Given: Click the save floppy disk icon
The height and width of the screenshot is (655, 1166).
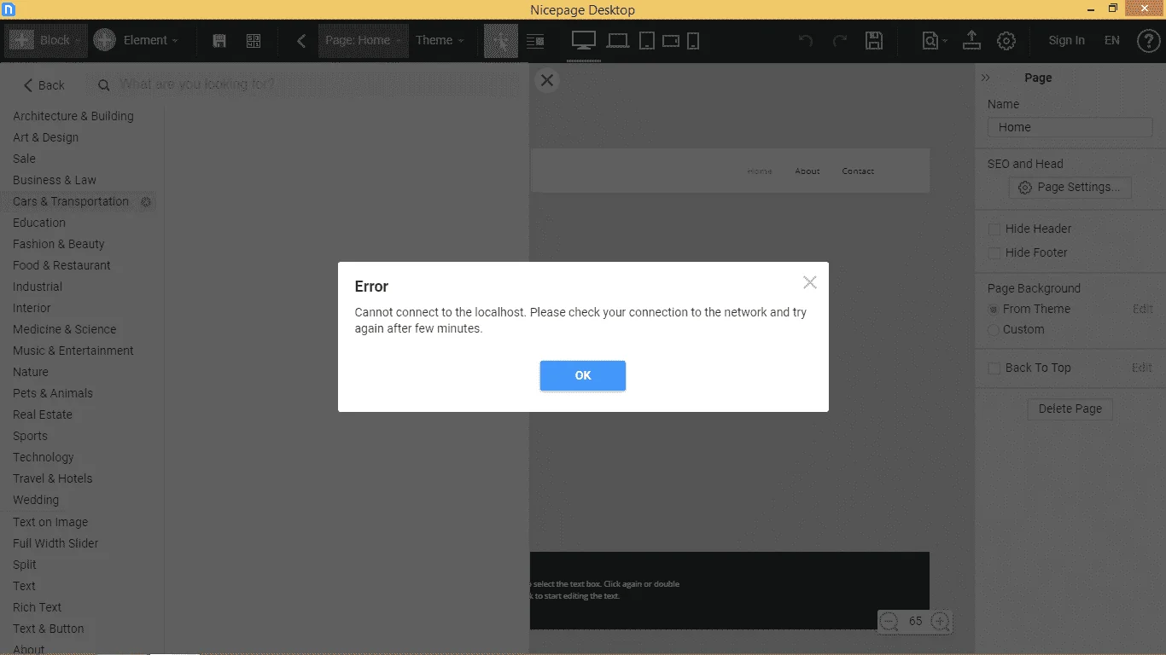Looking at the screenshot, I should 874,40.
